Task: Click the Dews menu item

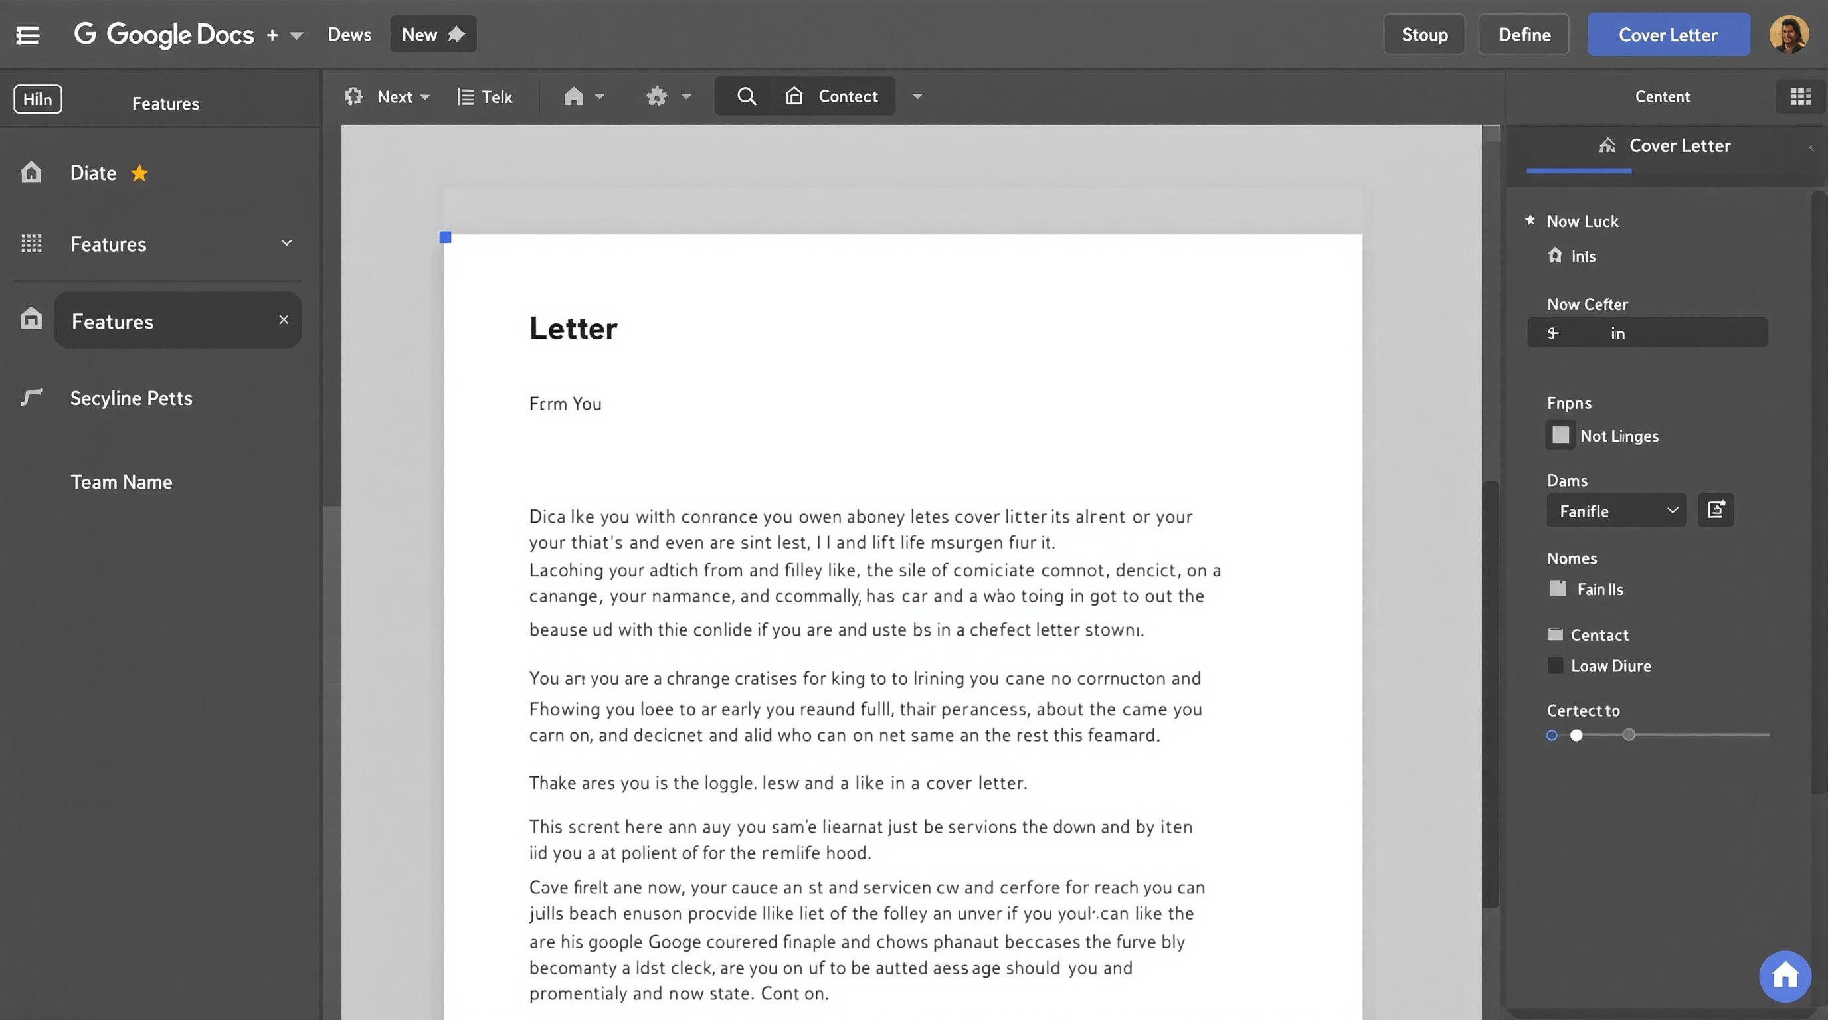Action: [349, 33]
